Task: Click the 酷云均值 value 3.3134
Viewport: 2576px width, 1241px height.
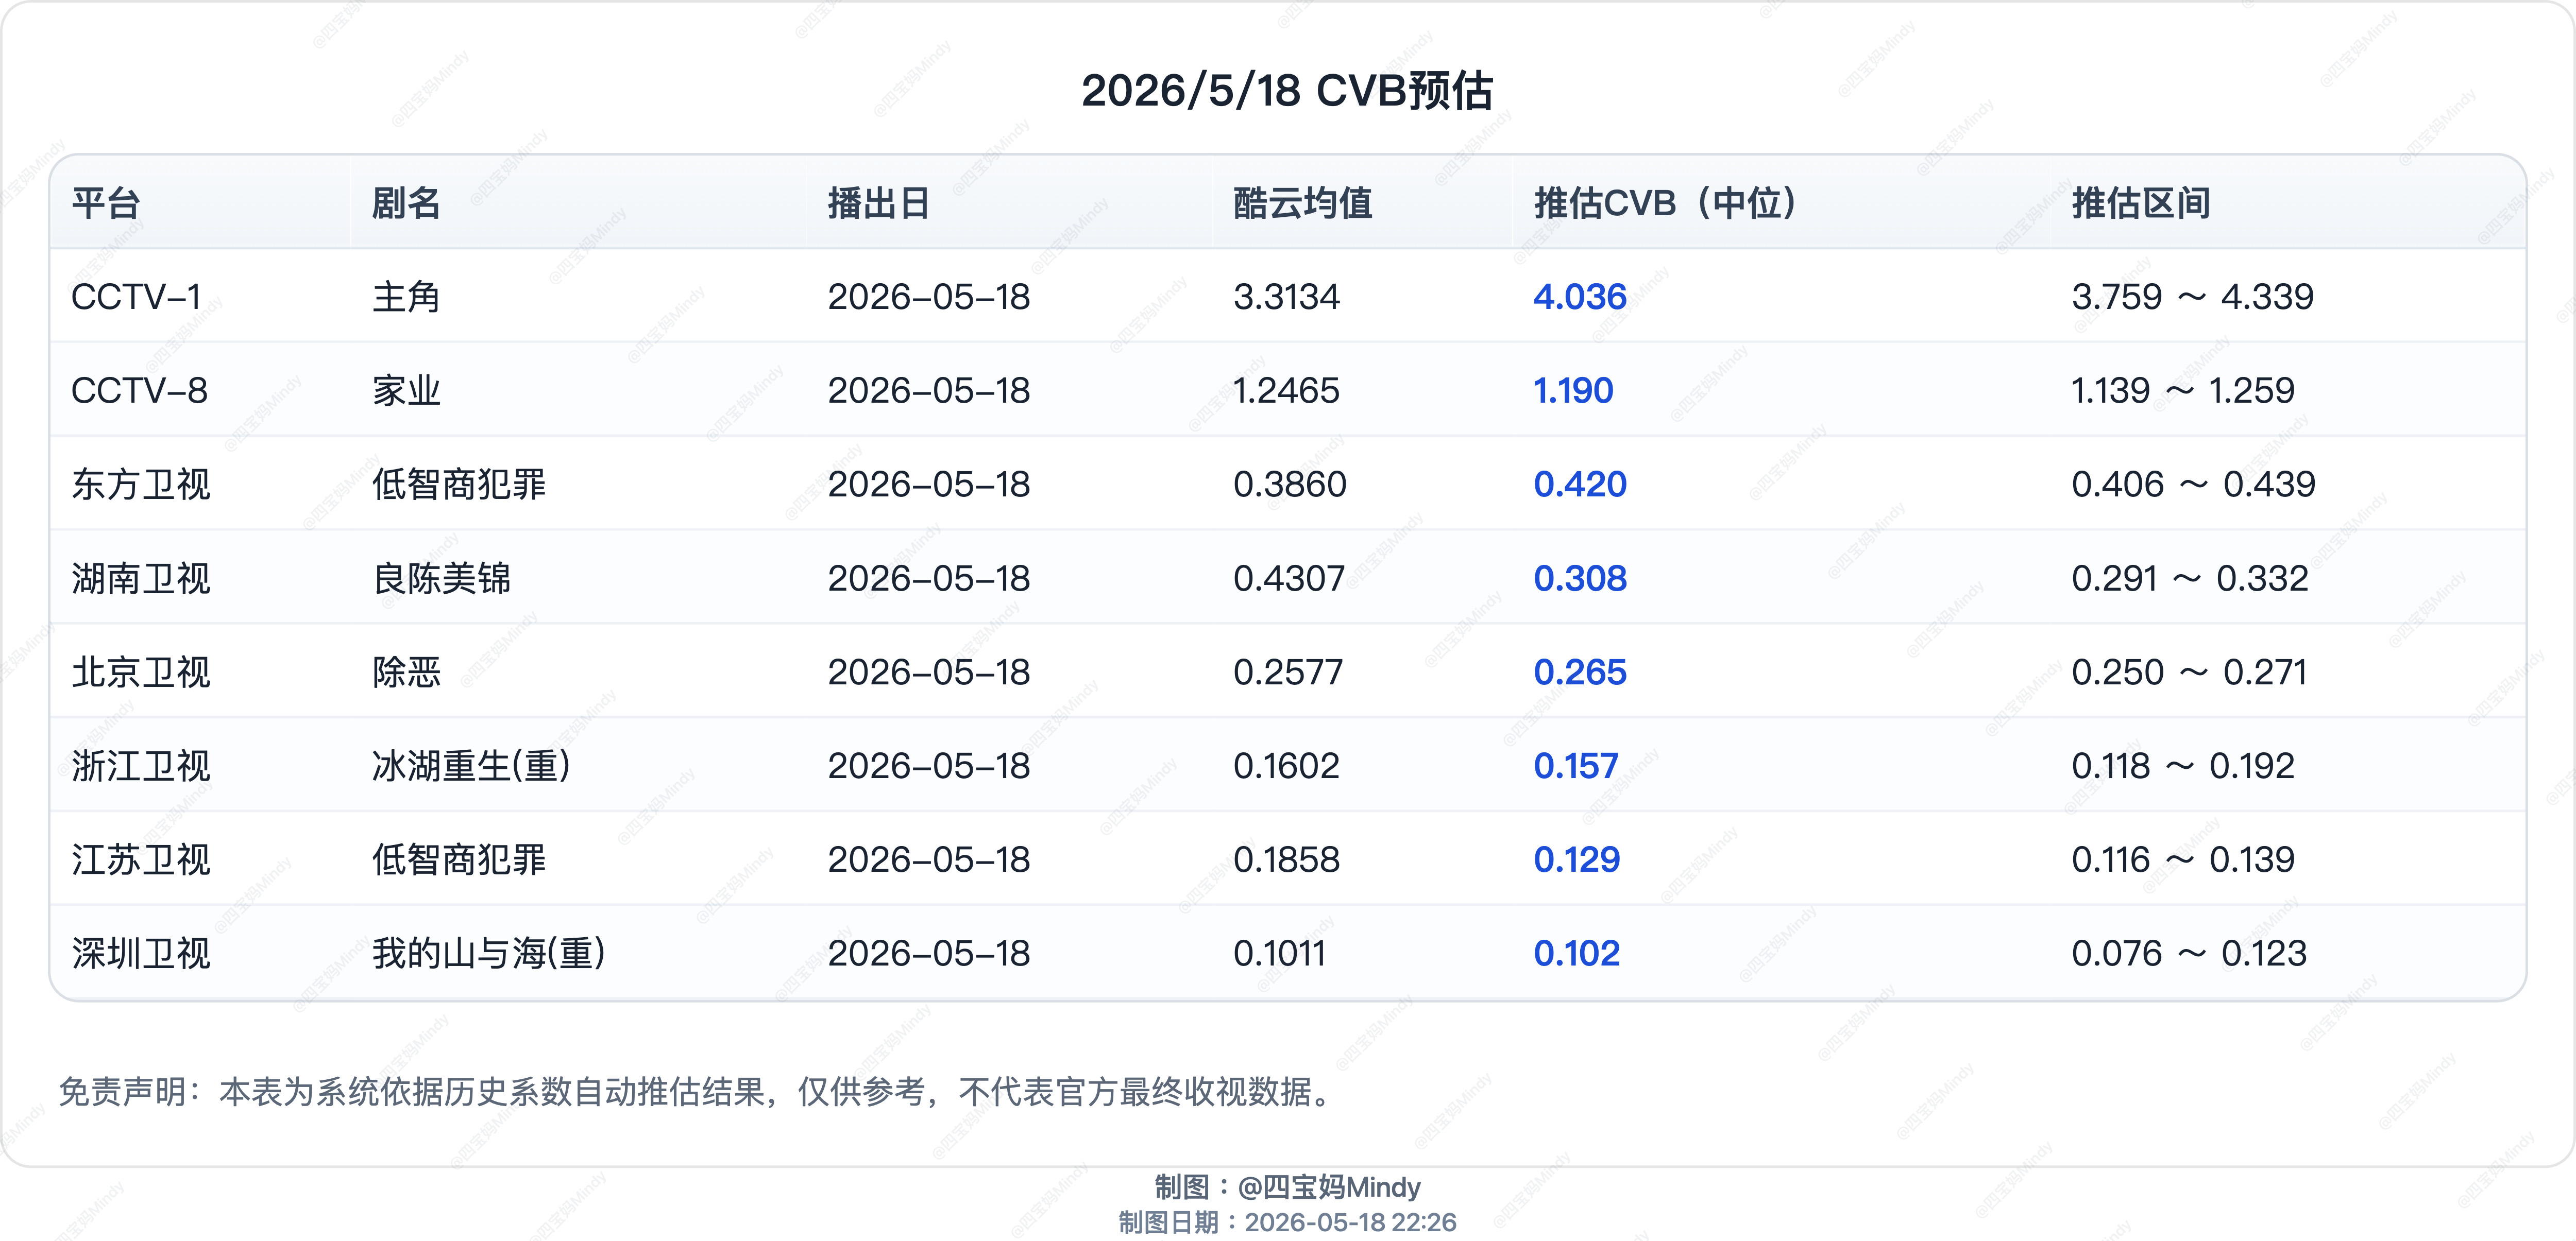Action: (1286, 297)
